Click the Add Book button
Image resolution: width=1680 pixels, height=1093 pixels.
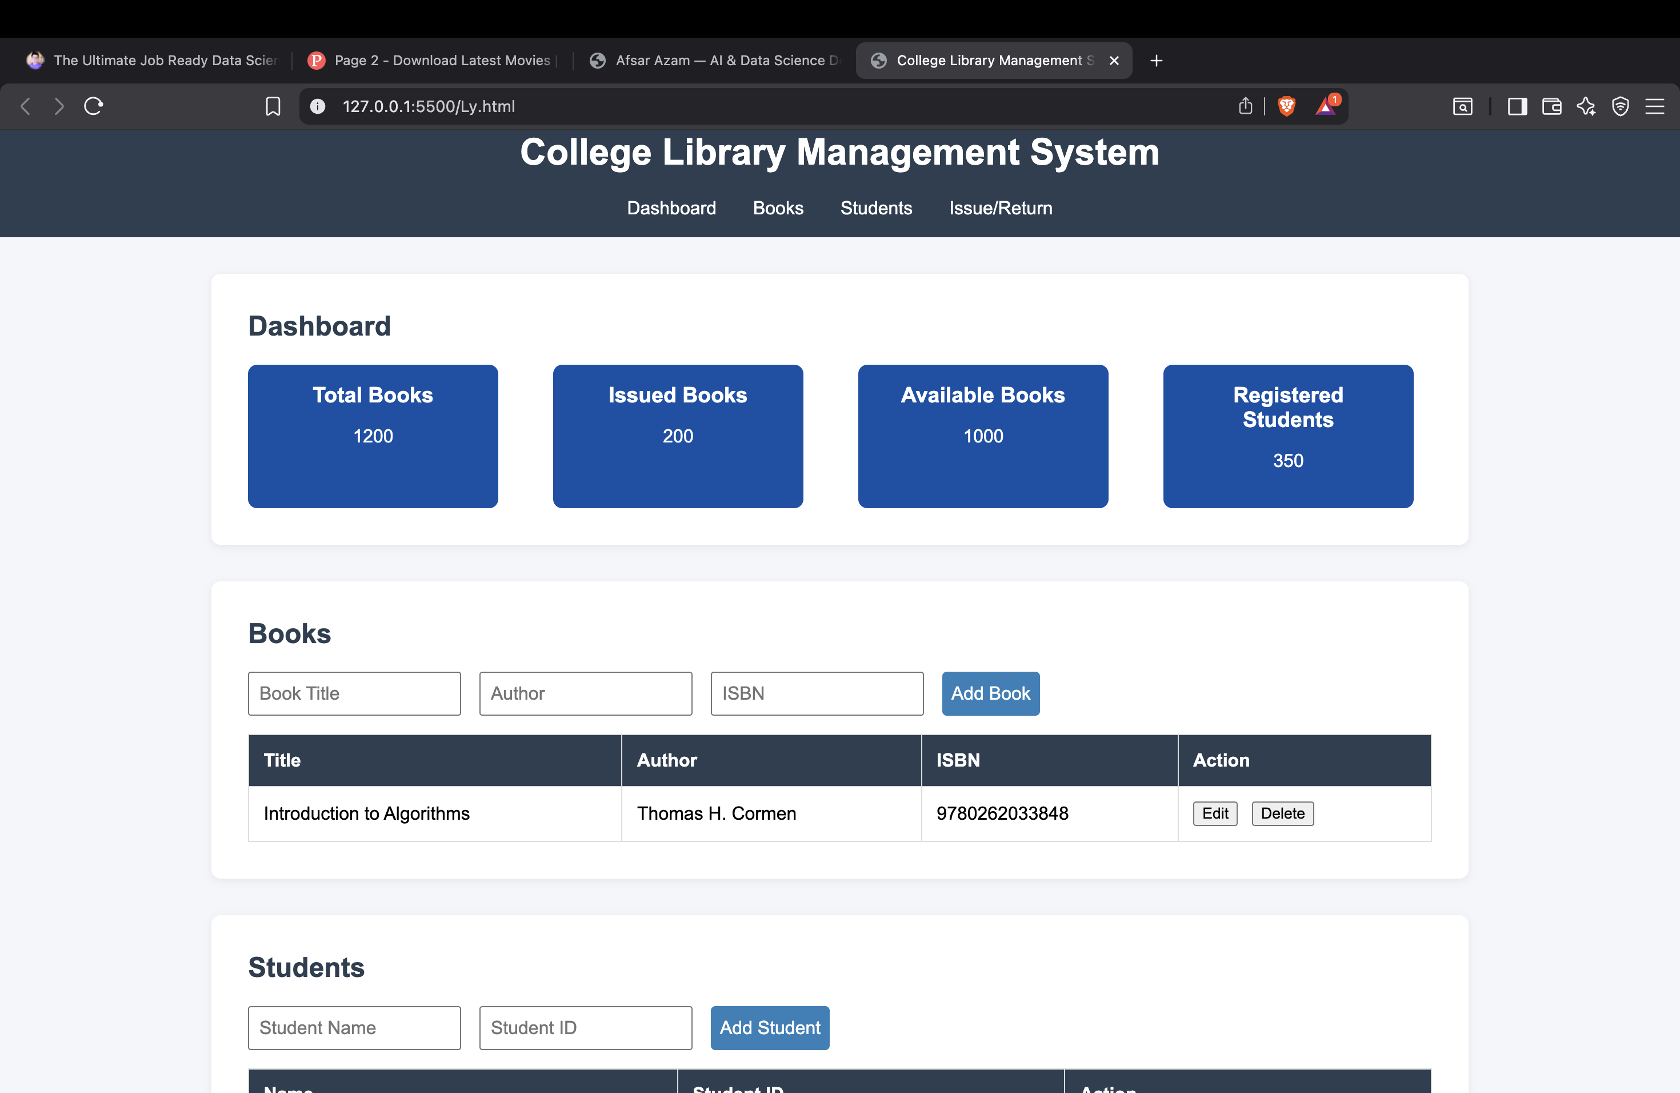pyautogui.click(x=990, y=693)
